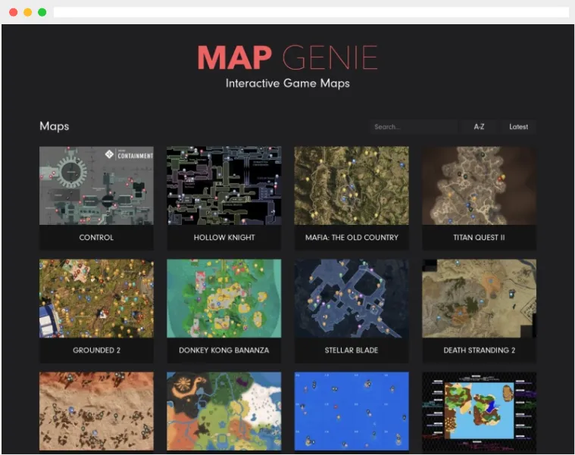Viewport: 575px width, 455px height.
Task: Click the browser address bar
Action: pos(311,12)
